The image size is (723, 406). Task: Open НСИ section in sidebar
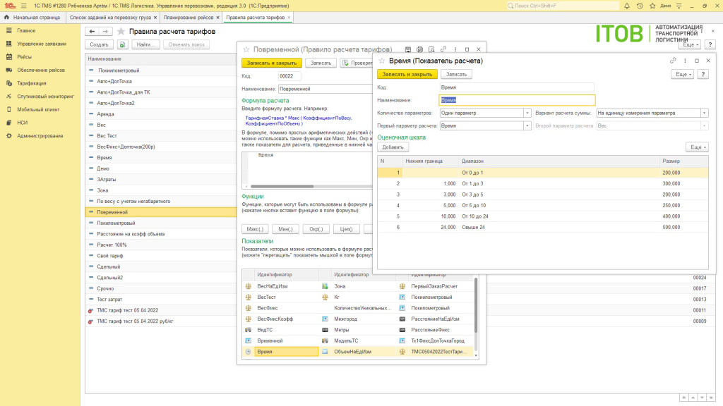[22, 123]
